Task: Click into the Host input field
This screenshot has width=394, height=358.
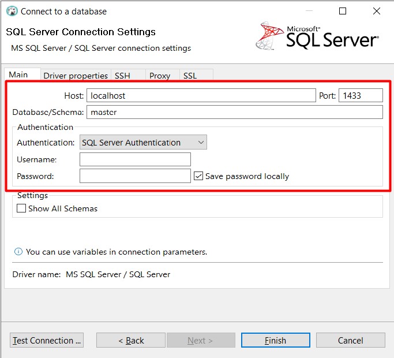Action: tap(200, 96)
